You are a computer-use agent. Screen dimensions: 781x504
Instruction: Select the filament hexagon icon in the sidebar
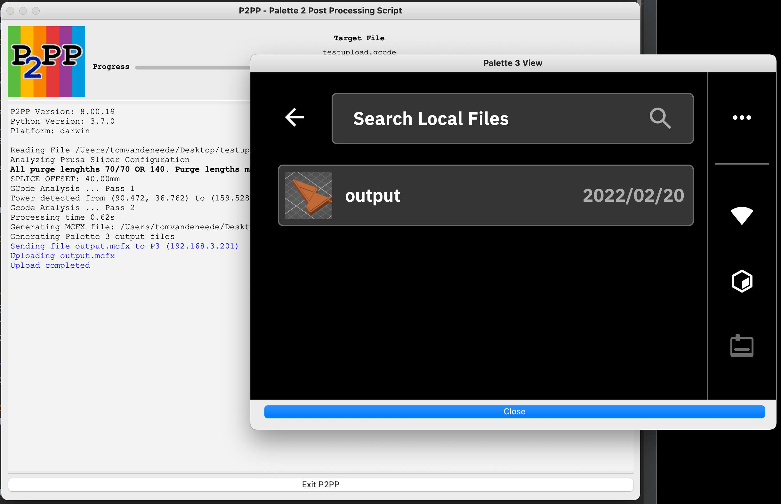[x=742, y=281]
